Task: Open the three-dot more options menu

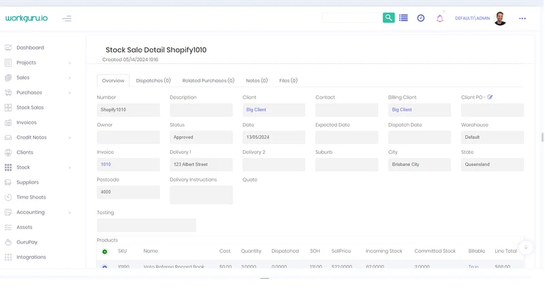Action: pos(523,18)
